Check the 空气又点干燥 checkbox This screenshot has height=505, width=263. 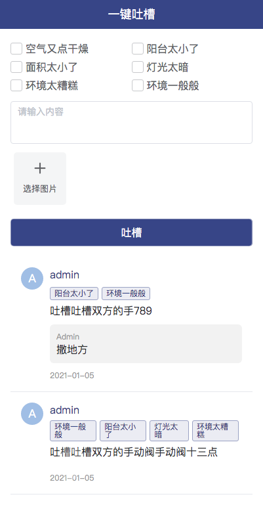(x=16, y=49)
